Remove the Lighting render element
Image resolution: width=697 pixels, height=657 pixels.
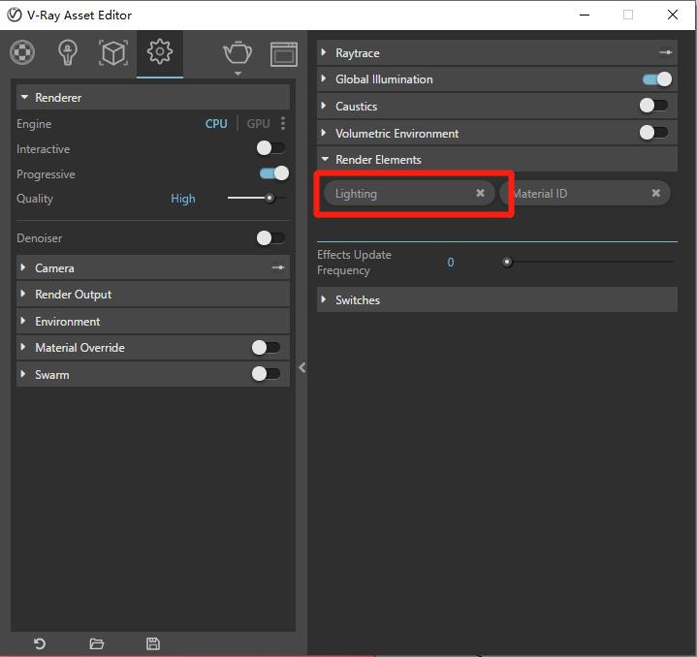coord(480,193)
